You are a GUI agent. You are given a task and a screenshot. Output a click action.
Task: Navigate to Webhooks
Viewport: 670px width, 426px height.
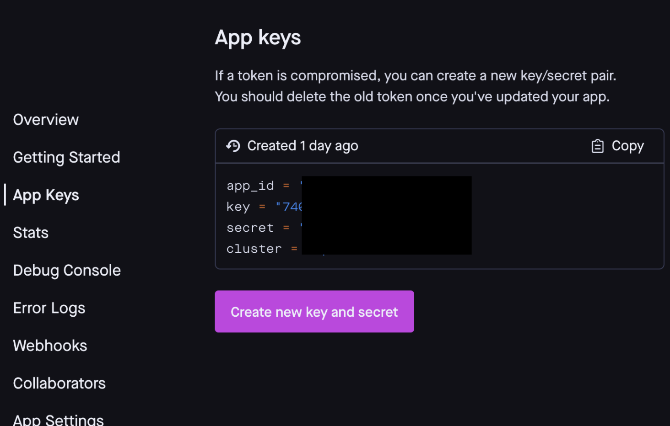[50, 346]
